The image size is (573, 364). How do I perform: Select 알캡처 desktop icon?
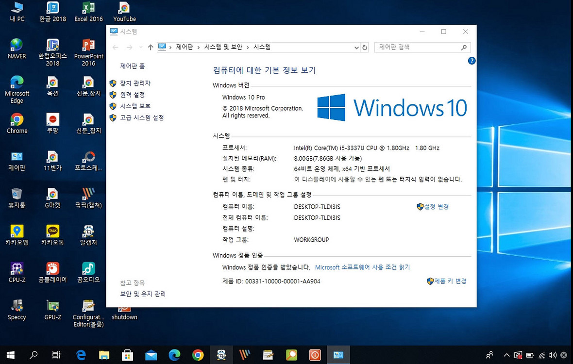[x=88, y=235]
